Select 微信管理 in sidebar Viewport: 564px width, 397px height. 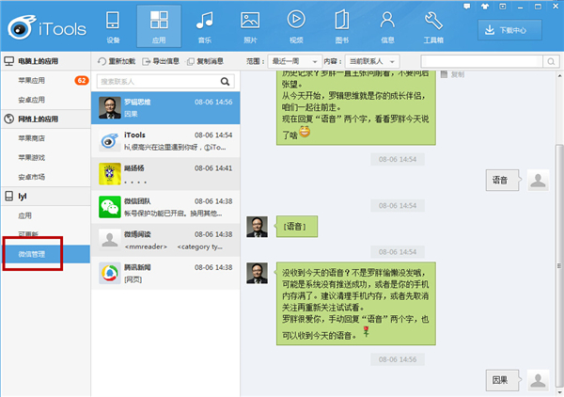click(x=45, y=254)
